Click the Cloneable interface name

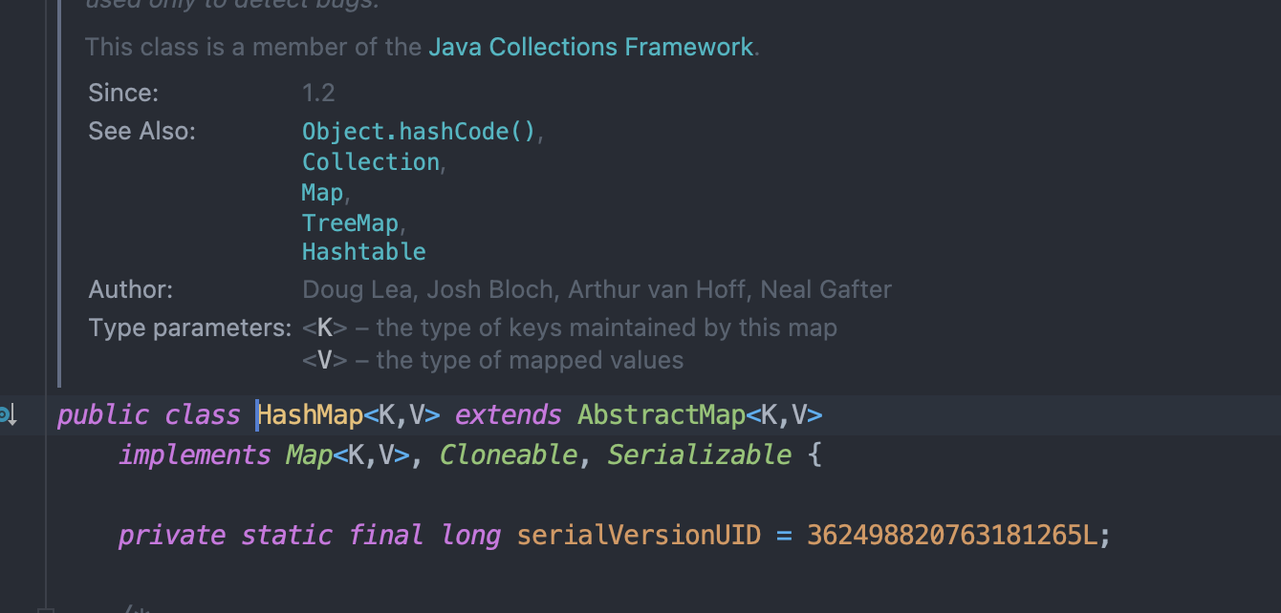pyautogui.click(x=508, y=454)
